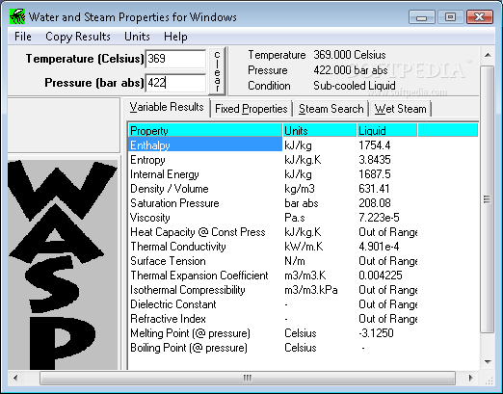The width and height of the screenshot is (503, 394).
Task: Click the Property column header
Action: click(205, 131)
